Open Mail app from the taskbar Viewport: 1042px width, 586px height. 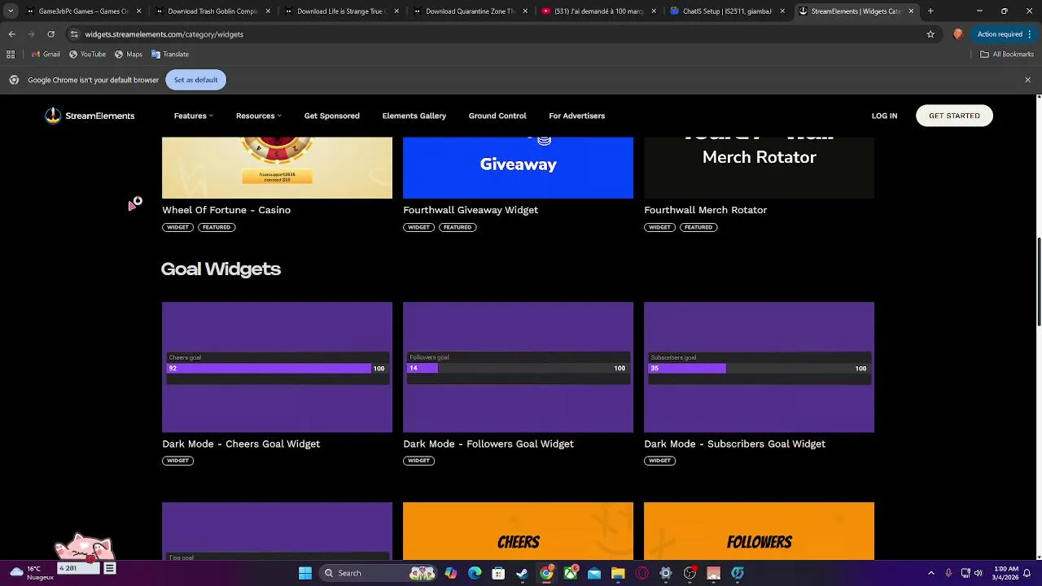click(x=594, y=573)
